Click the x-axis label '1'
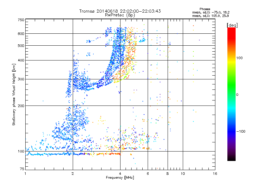The height and width of the screenshot is (189, 253). click(25, 174)
